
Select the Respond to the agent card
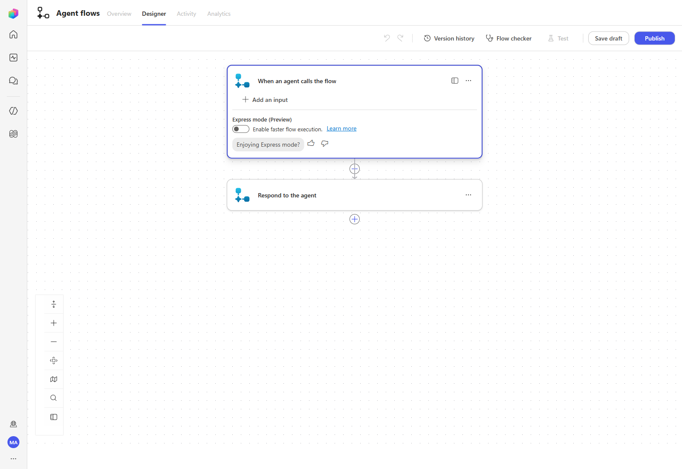coord(355,195)
